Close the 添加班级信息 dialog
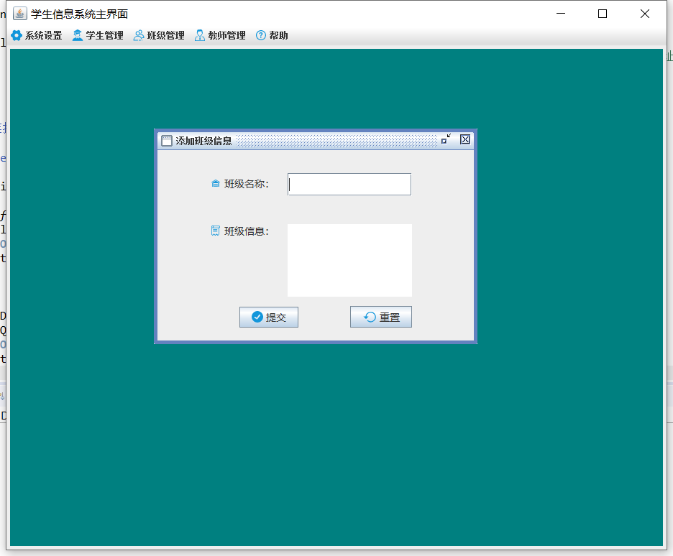673x556 pixels. click(464, 140)
